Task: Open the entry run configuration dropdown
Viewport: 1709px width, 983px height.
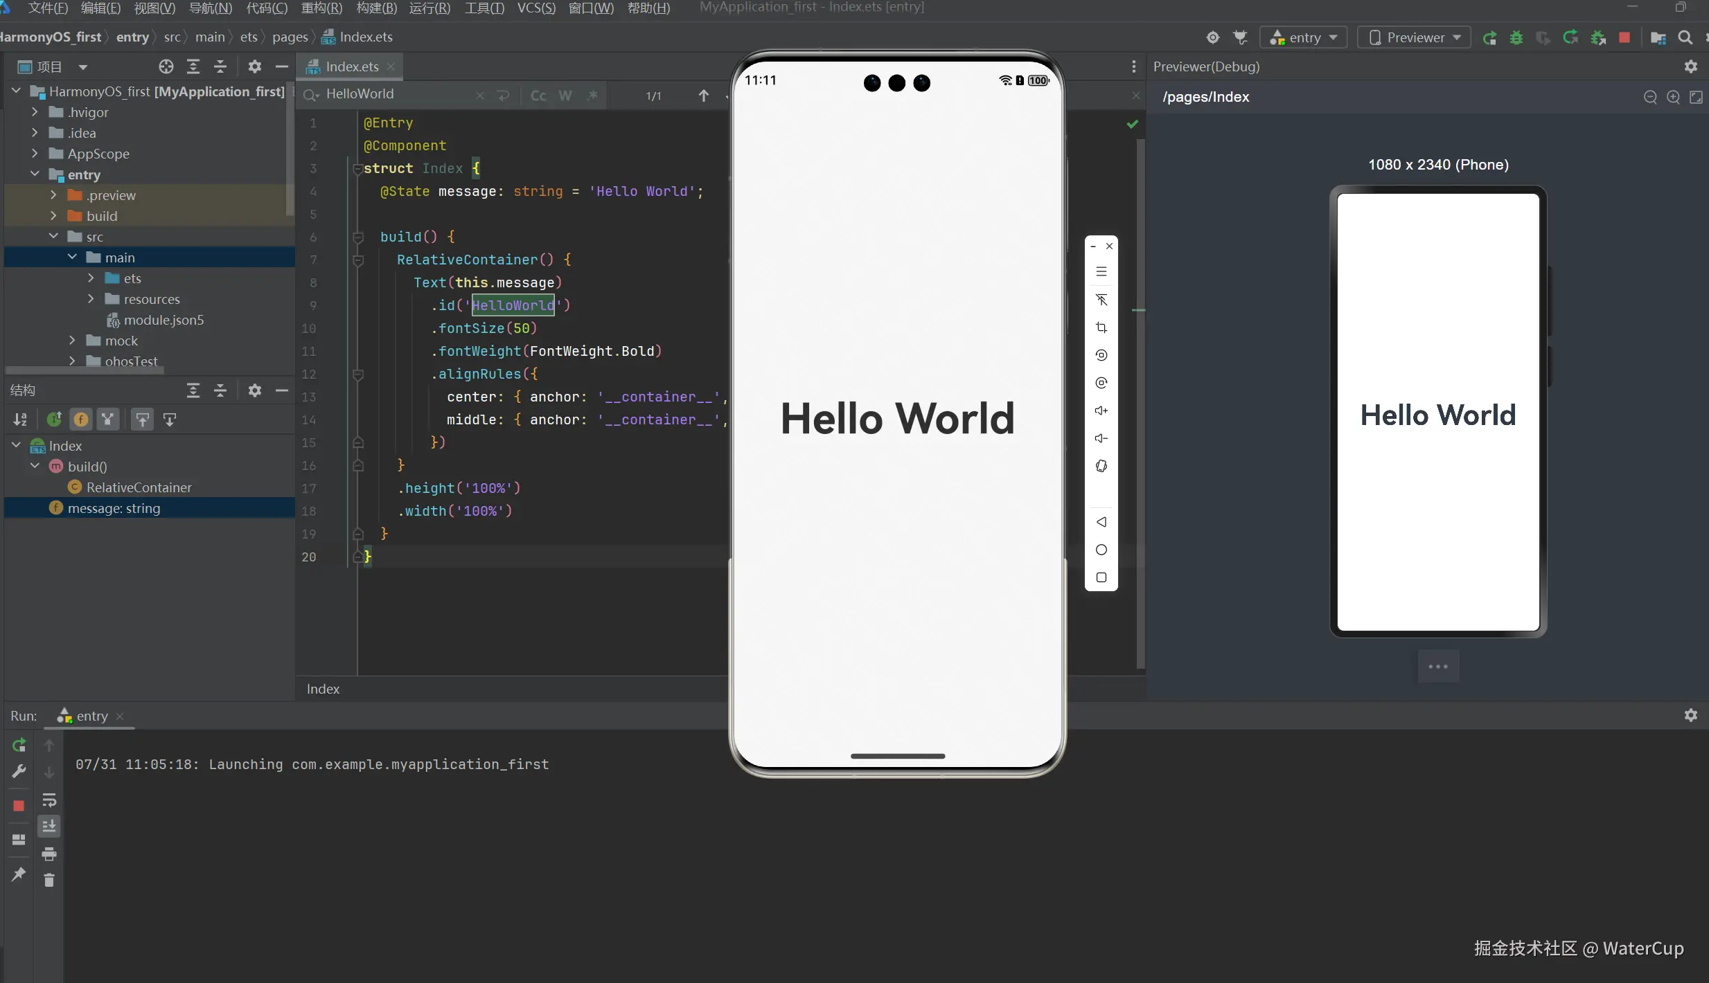Action: (1303, 37)
